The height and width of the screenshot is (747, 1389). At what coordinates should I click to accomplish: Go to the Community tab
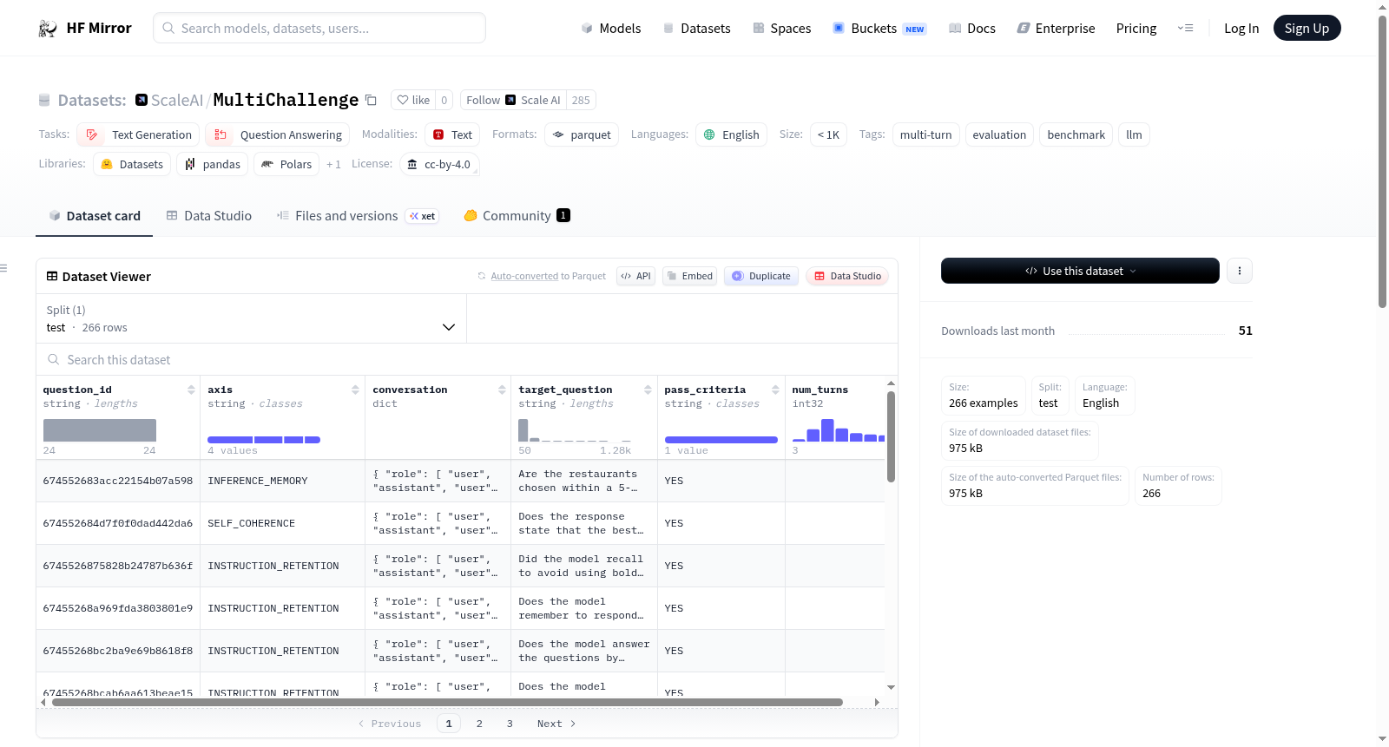[517, 216]
